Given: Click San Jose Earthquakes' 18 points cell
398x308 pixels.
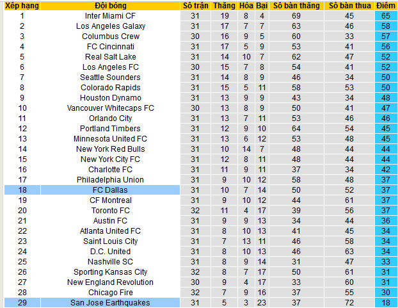Looking at the screenshot, I should 386,302.
